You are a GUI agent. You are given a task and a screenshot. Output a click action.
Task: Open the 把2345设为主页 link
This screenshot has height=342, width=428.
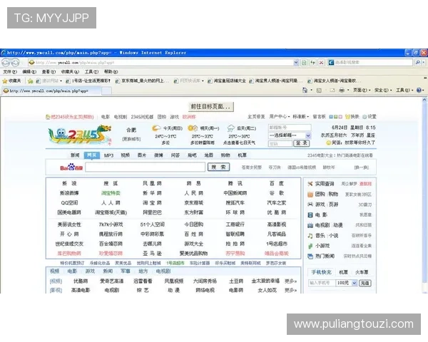(x=72, y=117)
